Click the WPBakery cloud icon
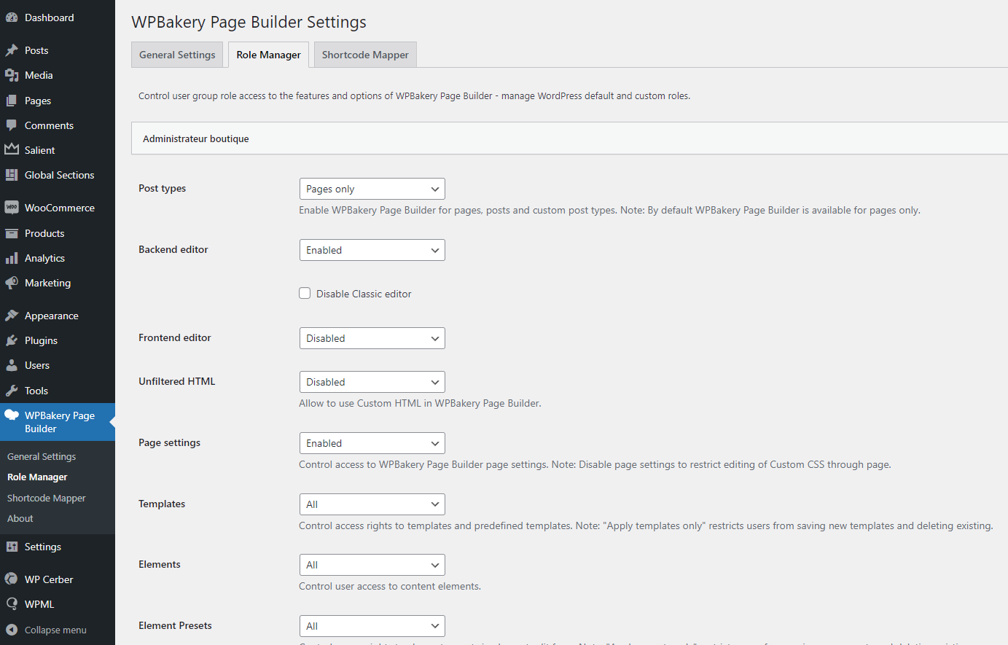 point(12,415)
